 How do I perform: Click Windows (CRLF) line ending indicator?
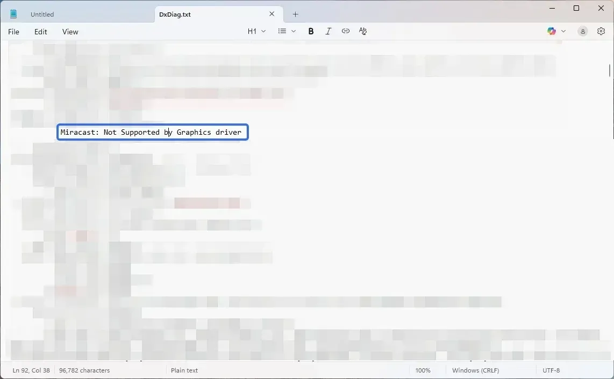(x=475, y=370)
